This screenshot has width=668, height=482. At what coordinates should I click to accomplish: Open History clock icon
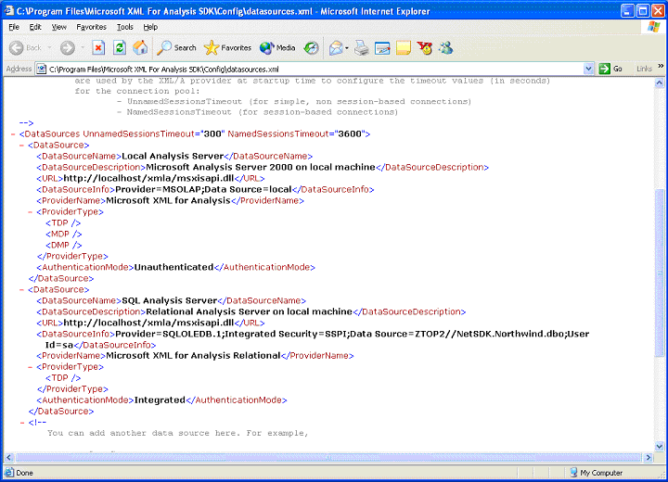311,47
